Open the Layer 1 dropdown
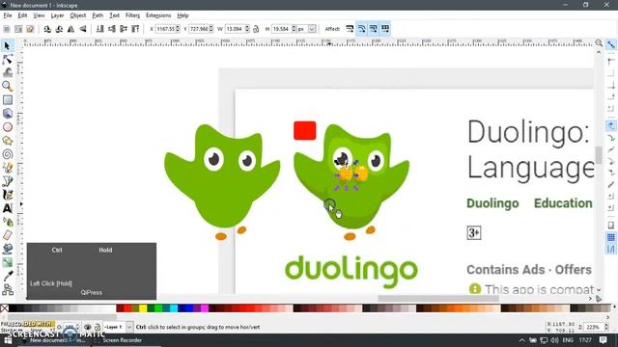 click(x=129, y=327)
